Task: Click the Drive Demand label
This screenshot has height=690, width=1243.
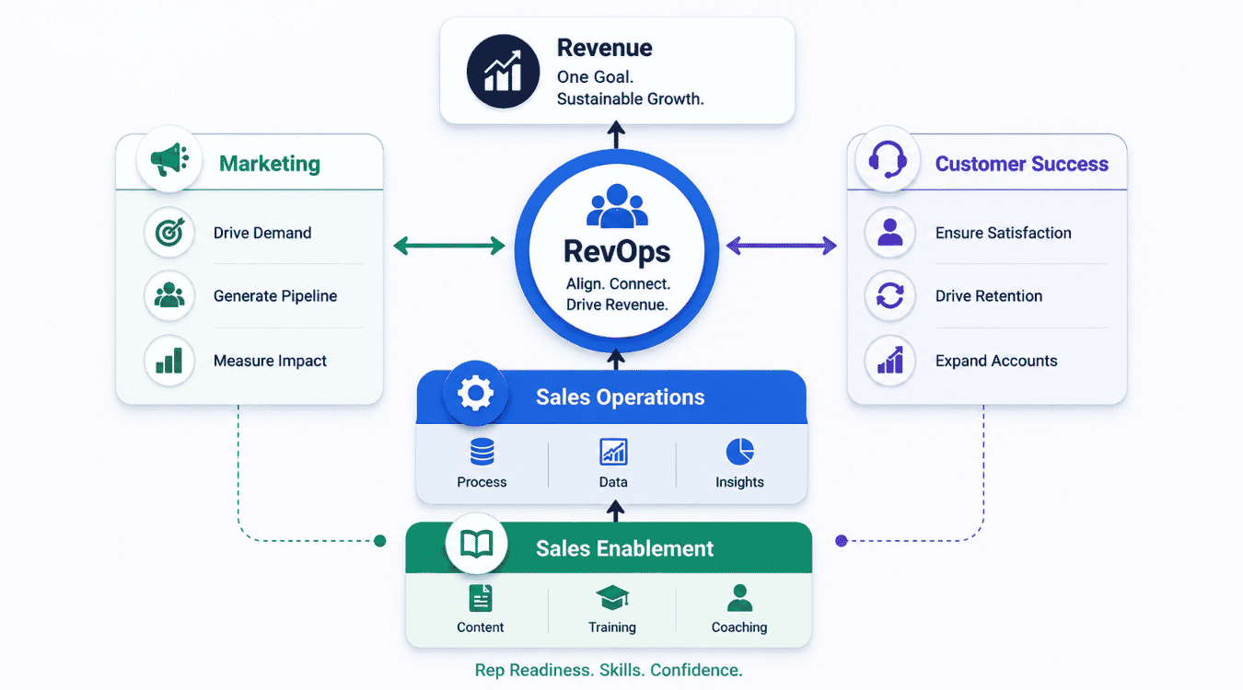Action: point(262,233)
